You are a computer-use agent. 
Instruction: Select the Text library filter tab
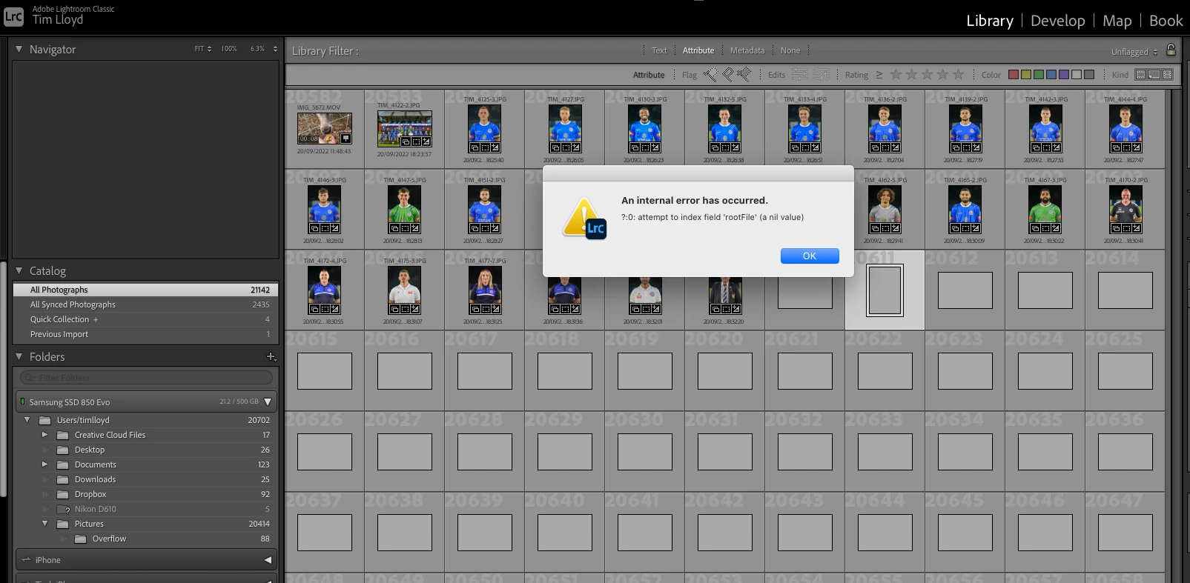(659, 50)
